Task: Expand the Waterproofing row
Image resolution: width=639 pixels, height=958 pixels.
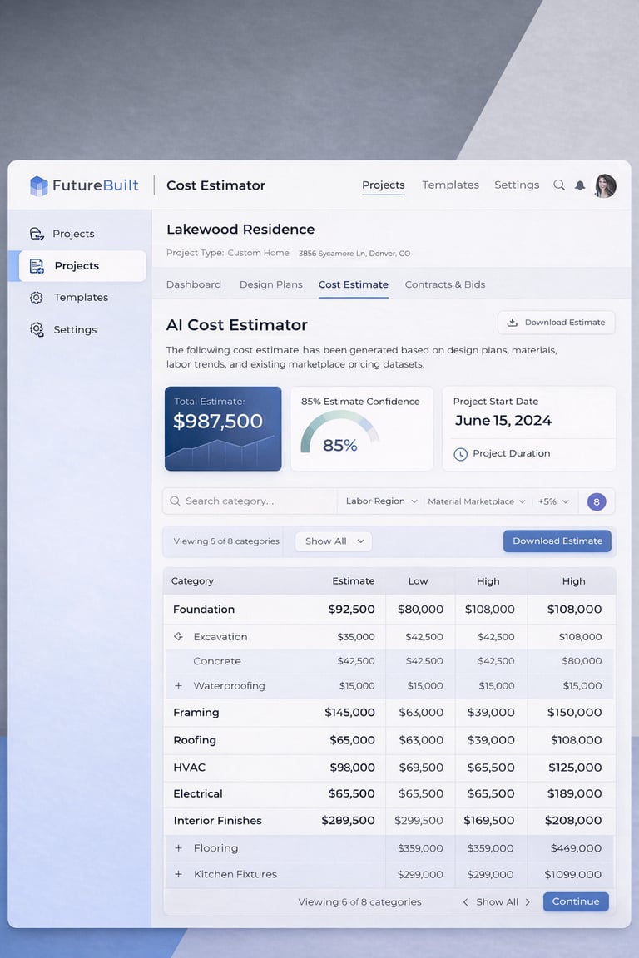Action: [179, 685]
